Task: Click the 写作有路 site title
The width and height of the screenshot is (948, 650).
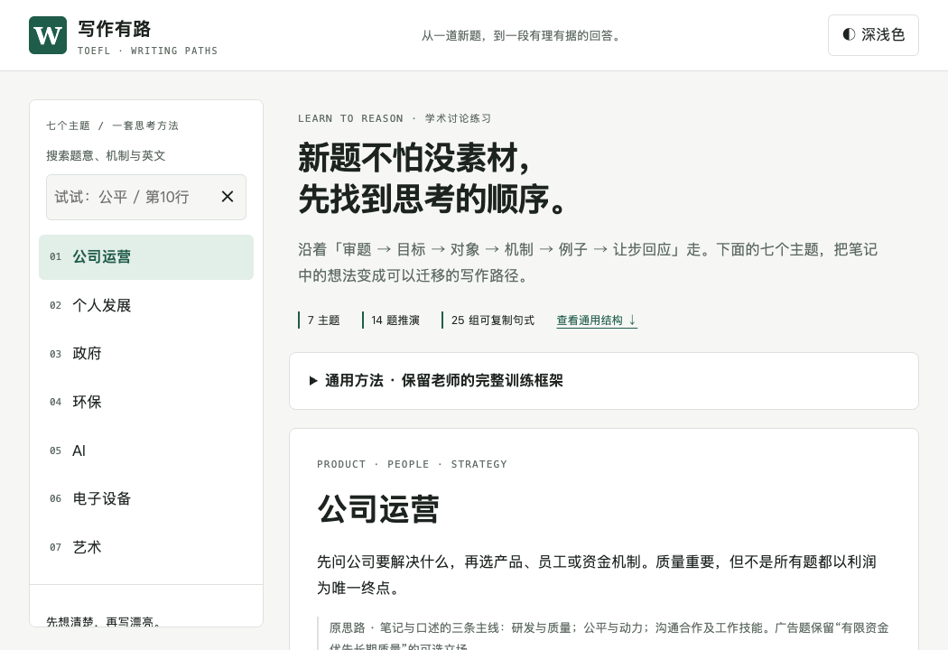Action: pos(115,28)
